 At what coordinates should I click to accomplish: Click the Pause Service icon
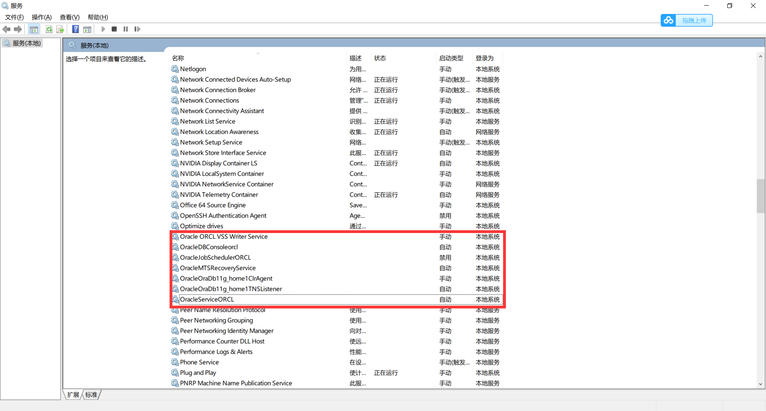click(x=126, y=29)
